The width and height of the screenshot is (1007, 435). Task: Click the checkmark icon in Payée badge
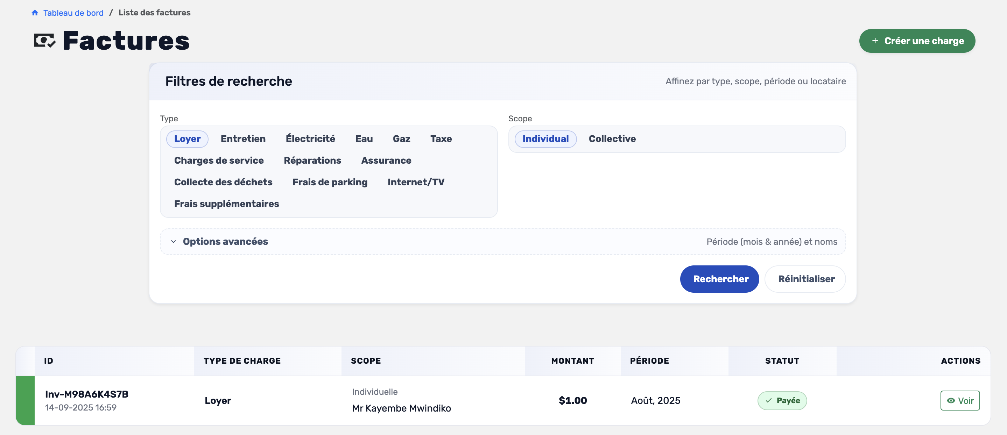coord(768,401)
